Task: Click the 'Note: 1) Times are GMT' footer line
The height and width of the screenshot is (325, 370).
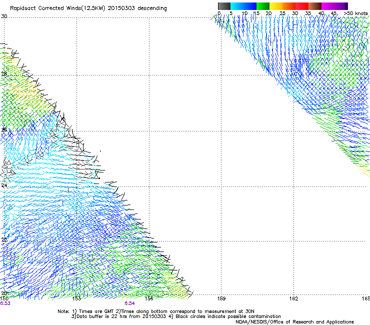Action: click(x=156, y=311)
